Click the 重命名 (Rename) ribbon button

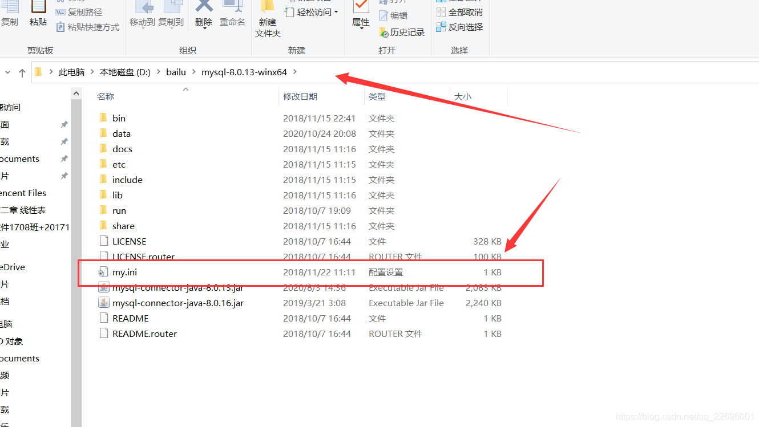click(x=232, y=14)
